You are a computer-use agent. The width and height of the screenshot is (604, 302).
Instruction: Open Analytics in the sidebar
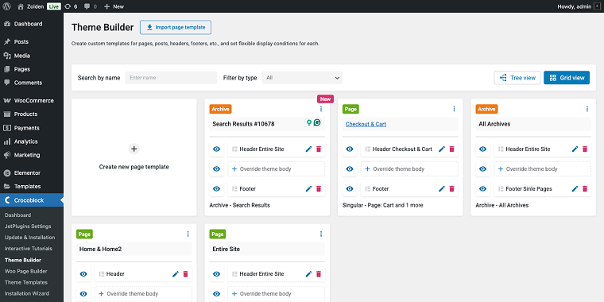tap(32, 141)
